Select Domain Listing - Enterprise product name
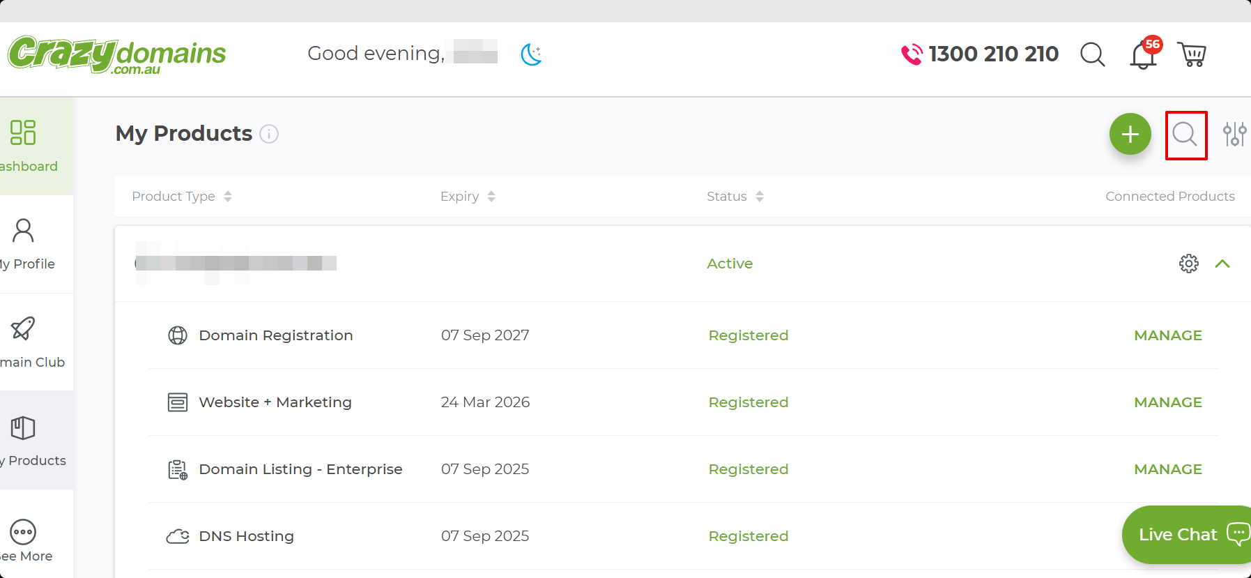The width and height of the screenshot is (1251, 578). tap(301, 469)
